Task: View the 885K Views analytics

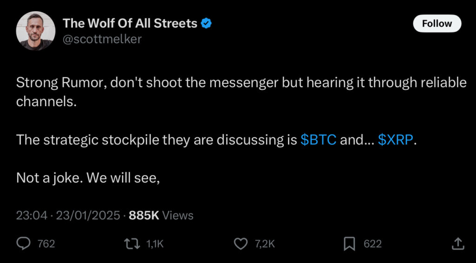Action: click(x=159, y=216)
